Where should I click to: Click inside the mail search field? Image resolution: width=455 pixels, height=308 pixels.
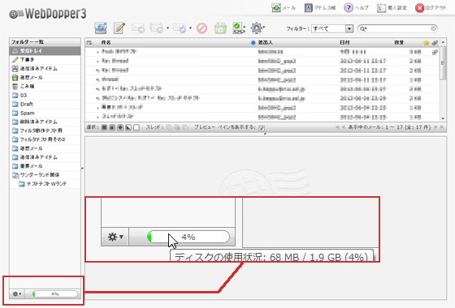pyautogui.click(x=397, y=28)
